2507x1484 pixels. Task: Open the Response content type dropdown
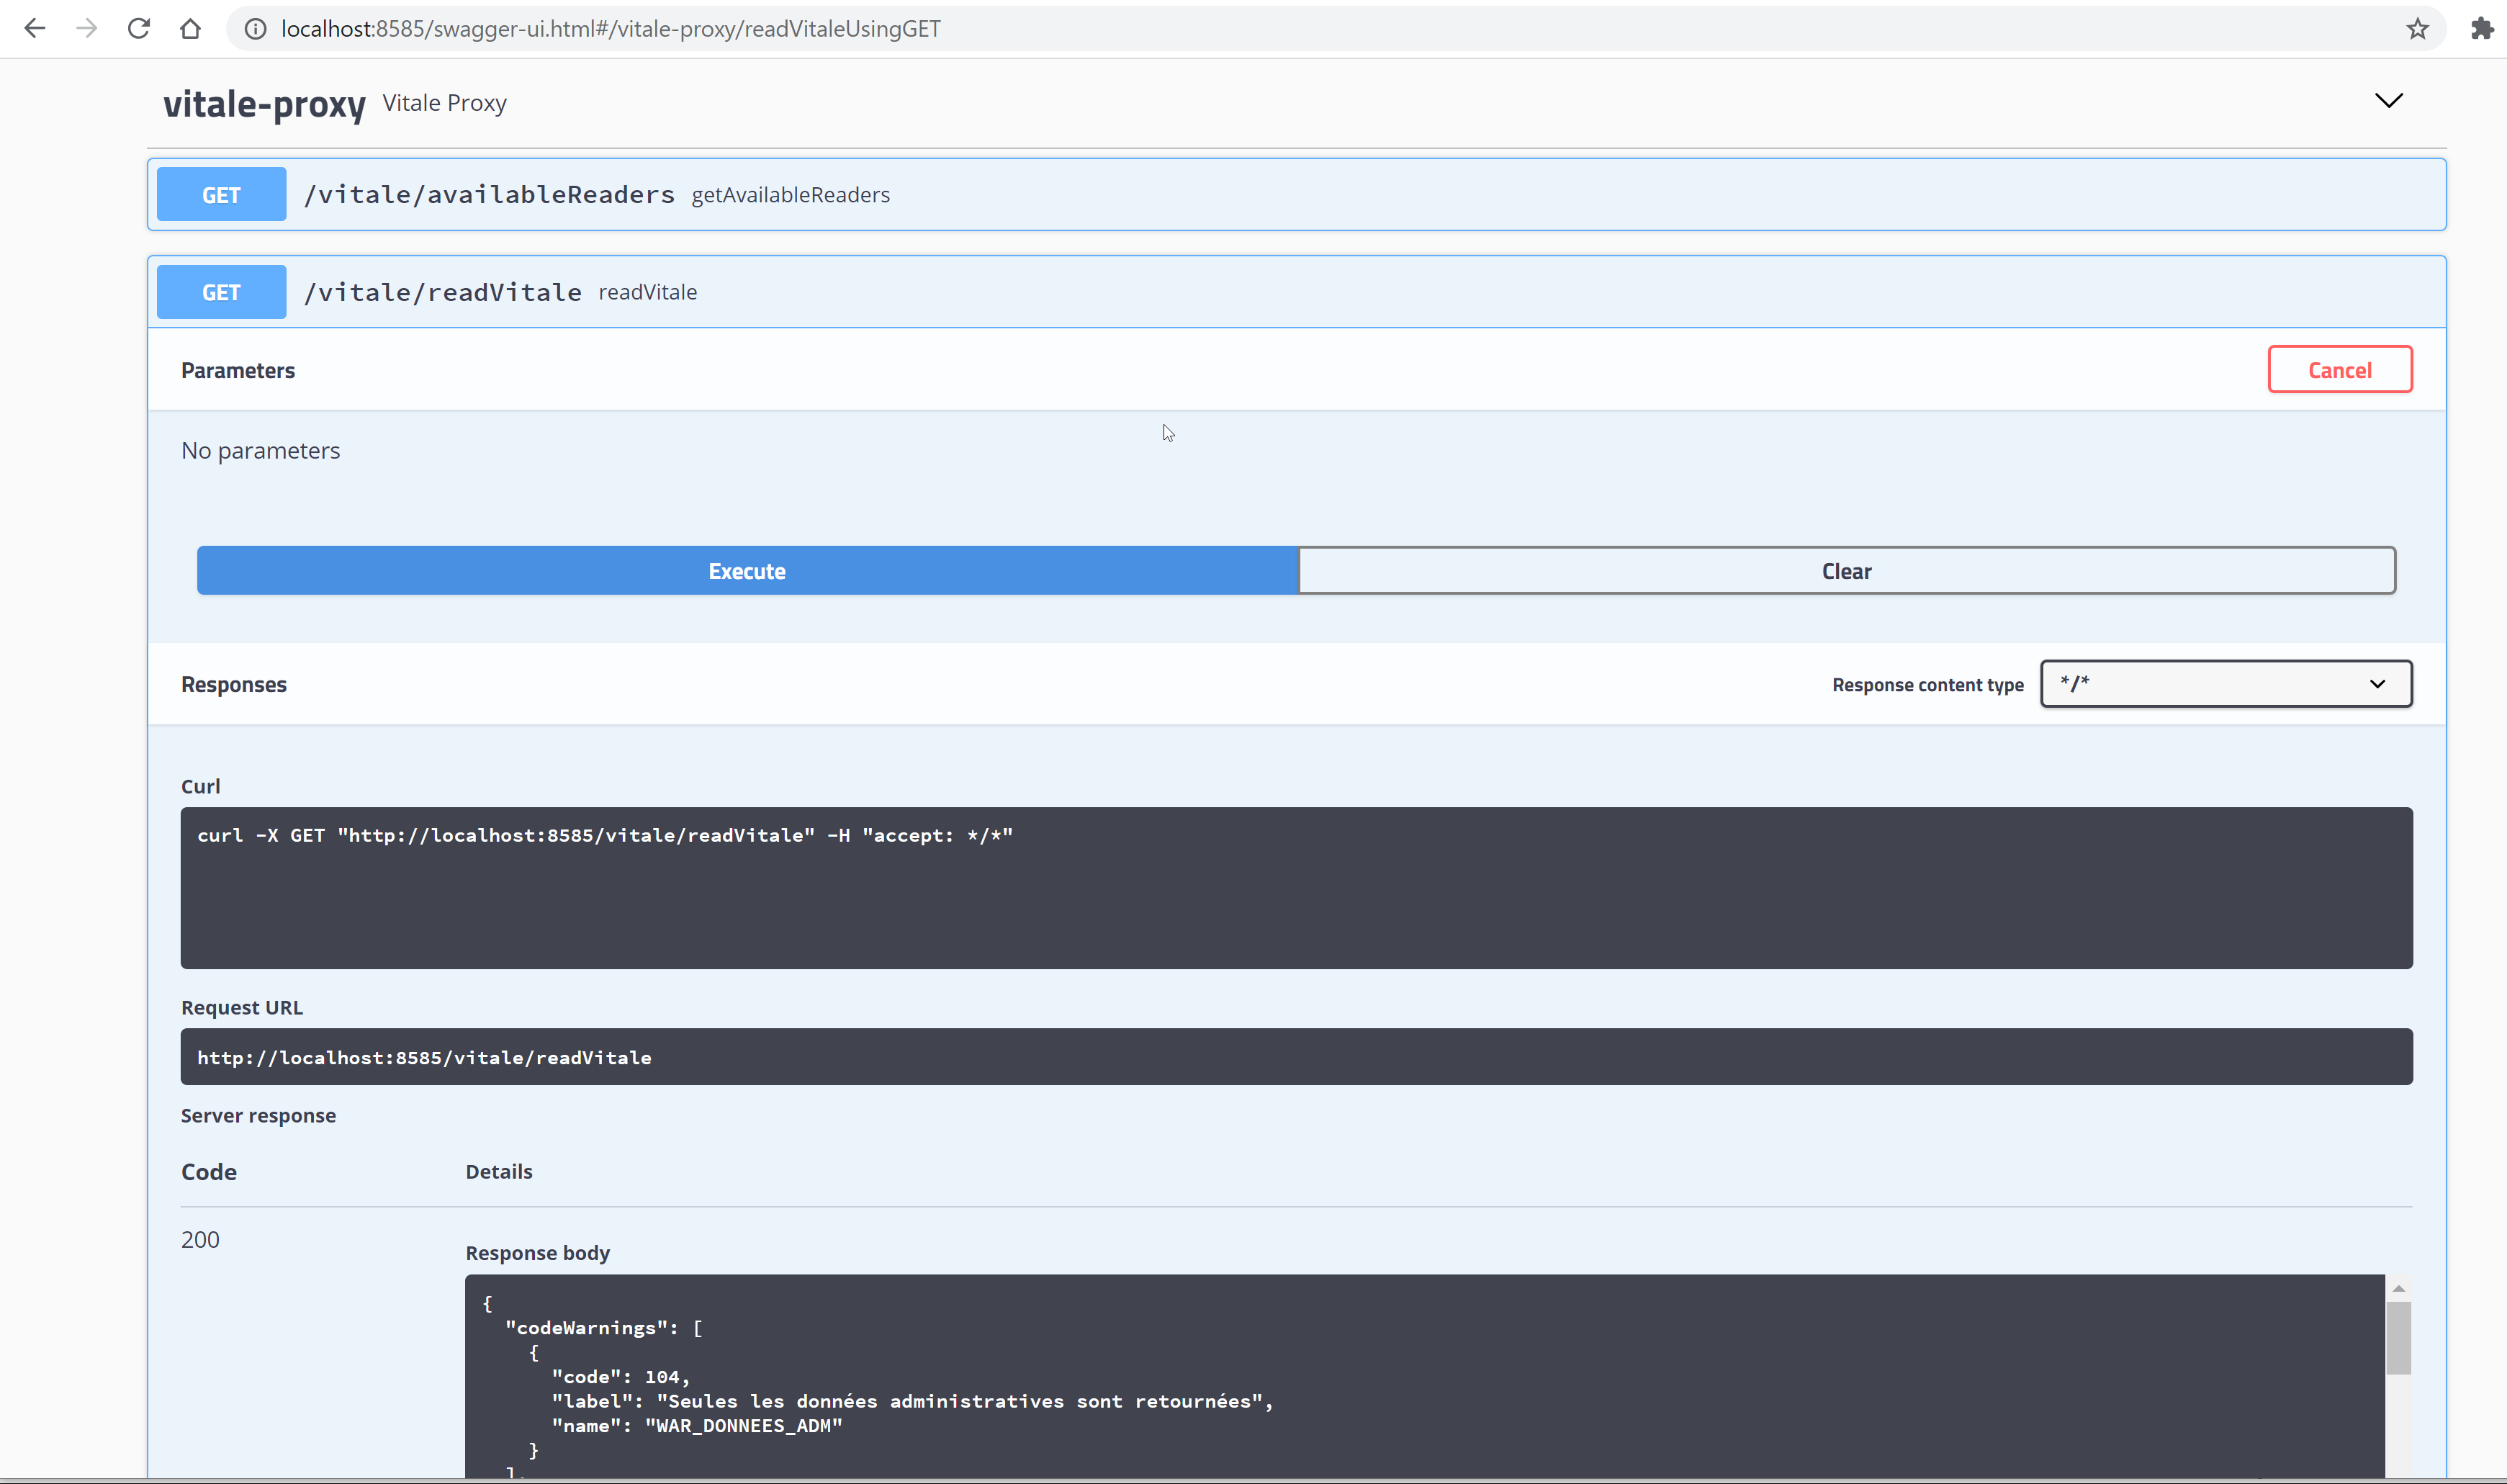(2226, 684)
